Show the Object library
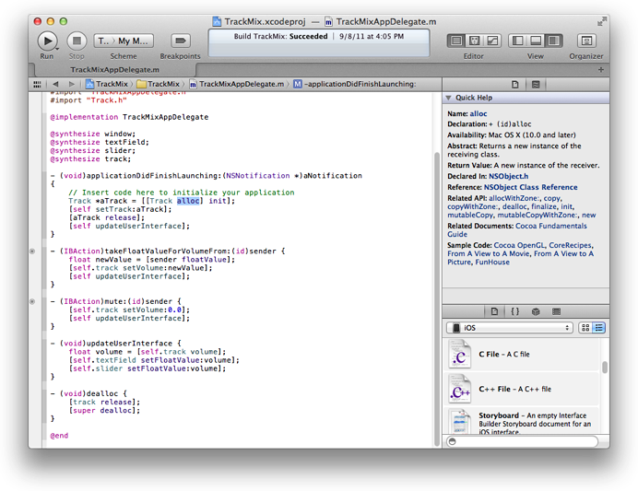638x491 pixels. point(536,311)
